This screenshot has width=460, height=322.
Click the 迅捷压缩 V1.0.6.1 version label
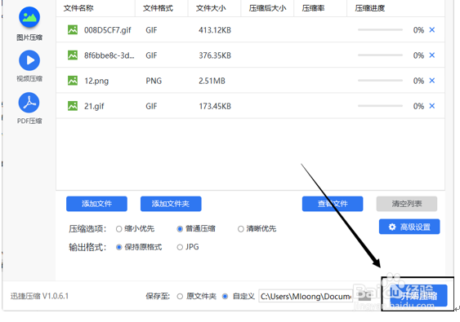coord(39,296)
